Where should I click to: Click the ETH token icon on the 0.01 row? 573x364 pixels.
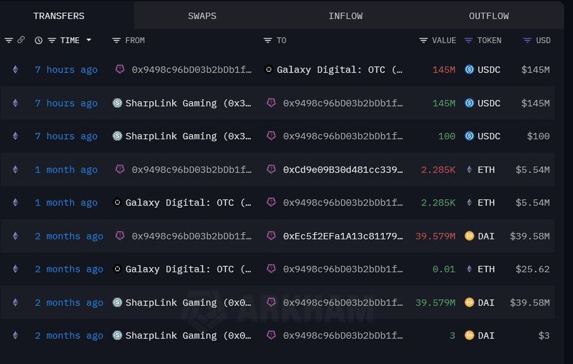pos(469,269)
